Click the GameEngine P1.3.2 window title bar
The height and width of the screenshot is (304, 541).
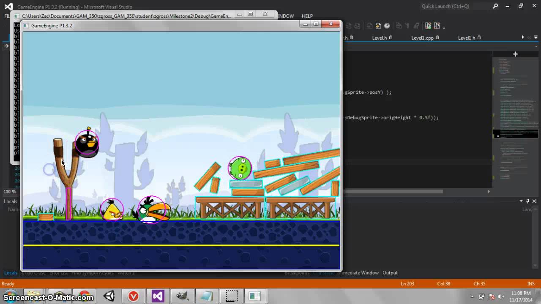[163, 25]
